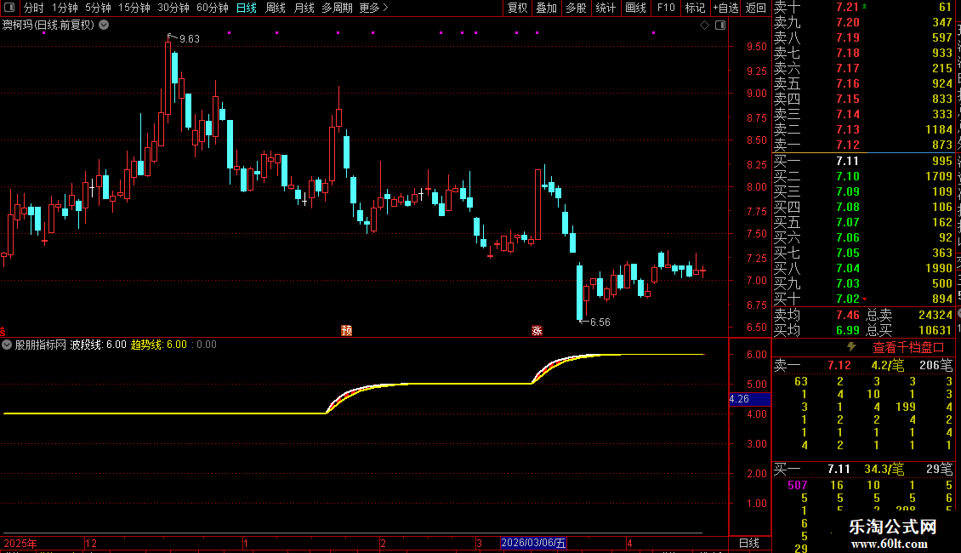
Task: Click the 4.26 value marker on the axis
Action: pyautogui.click(x=749, y=399)
